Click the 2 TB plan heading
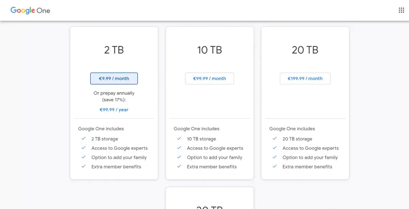The width and height of the screenshot is (409, 209). pyautogui.click(x=114, y=50)
